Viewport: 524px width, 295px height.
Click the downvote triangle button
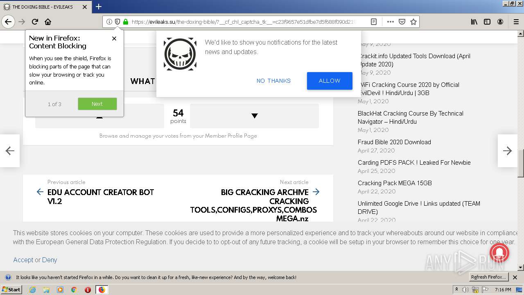click(x=254, y=116)
